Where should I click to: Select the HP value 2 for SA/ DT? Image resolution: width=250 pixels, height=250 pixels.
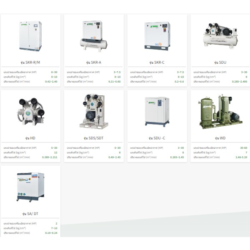tap(56, 223)
